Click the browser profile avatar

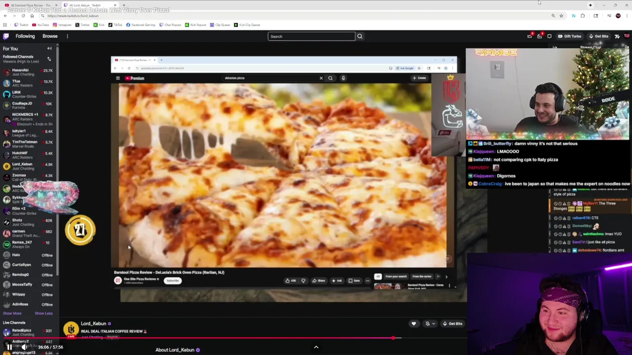tap(618, 16)
